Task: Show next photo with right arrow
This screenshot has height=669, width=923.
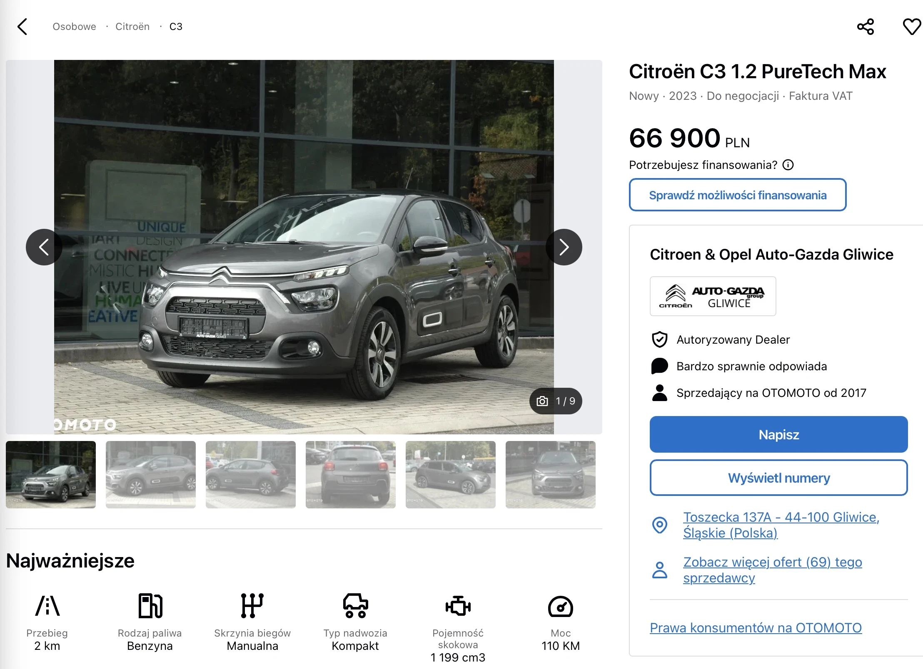Action: click(x=564, y=247)
